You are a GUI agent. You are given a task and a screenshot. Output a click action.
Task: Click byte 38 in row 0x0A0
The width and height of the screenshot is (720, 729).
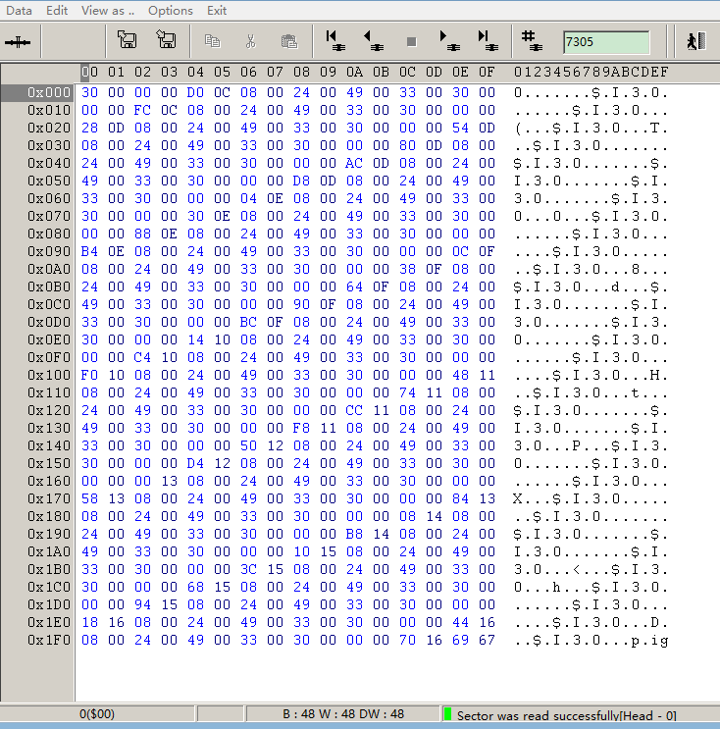pyautogui.click(x=407, y=269)
